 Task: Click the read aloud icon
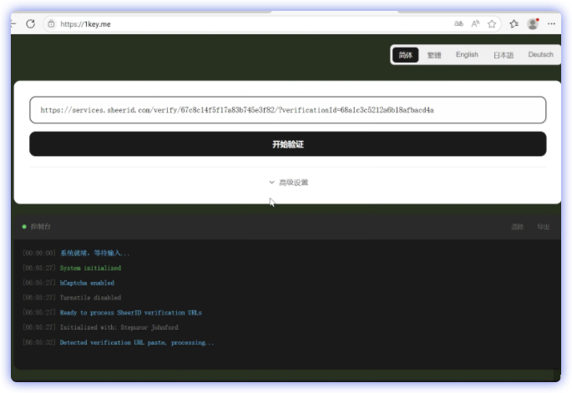(475, 24)
